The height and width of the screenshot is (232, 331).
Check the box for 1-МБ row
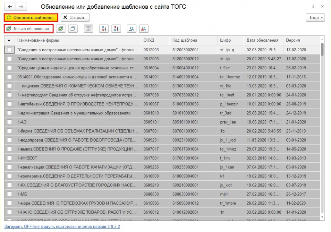click(9, 194)
